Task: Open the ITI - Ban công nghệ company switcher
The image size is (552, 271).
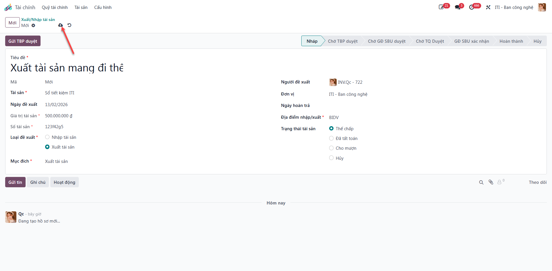Action: [514, 7]
